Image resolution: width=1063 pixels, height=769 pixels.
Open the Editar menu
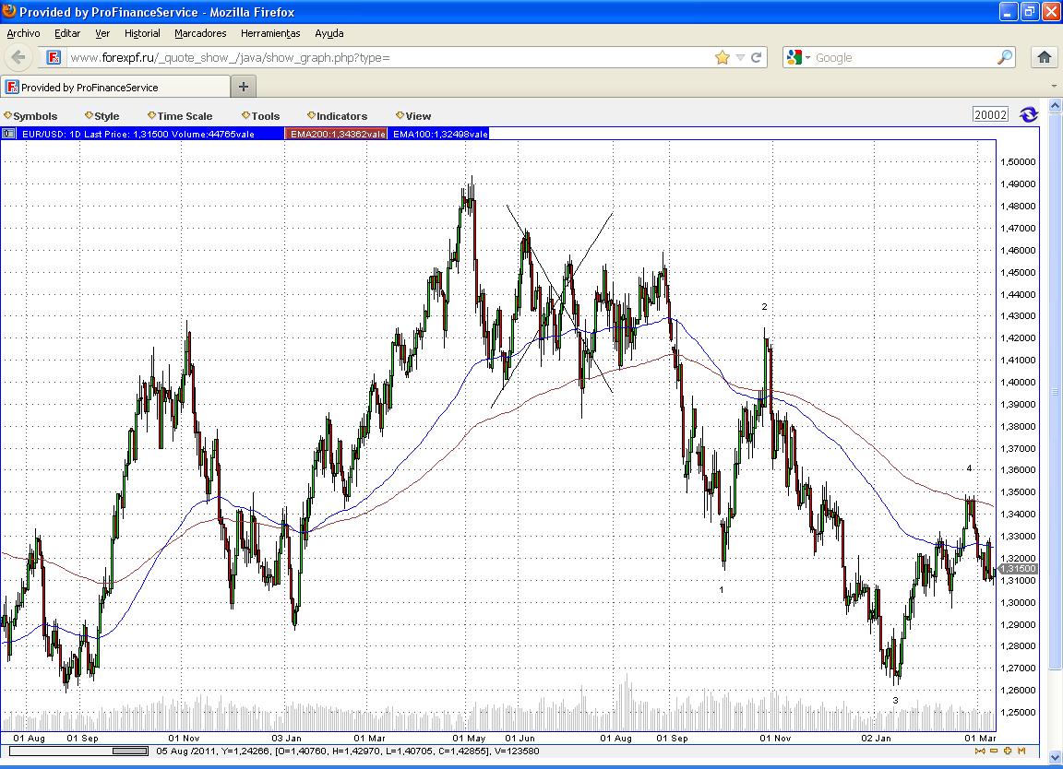click(x=67, y=33)
